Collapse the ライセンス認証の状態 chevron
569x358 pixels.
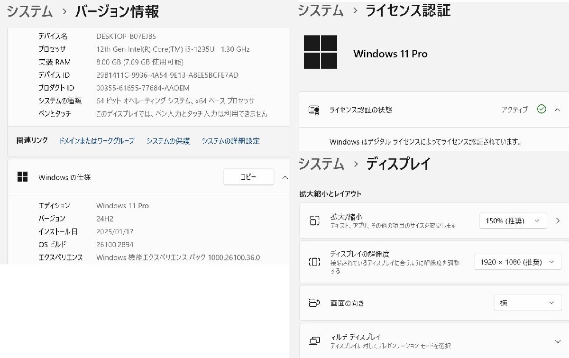[557, 110]
